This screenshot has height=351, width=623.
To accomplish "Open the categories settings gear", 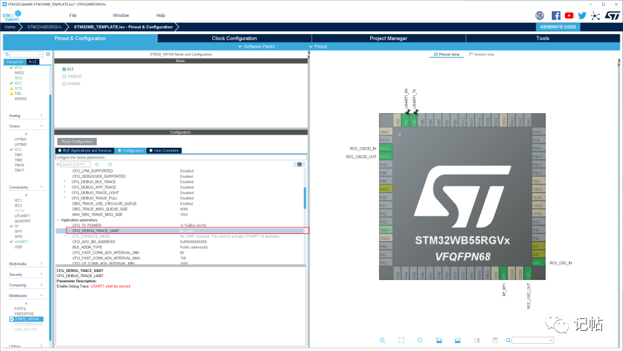I will (x=48, y=54).
